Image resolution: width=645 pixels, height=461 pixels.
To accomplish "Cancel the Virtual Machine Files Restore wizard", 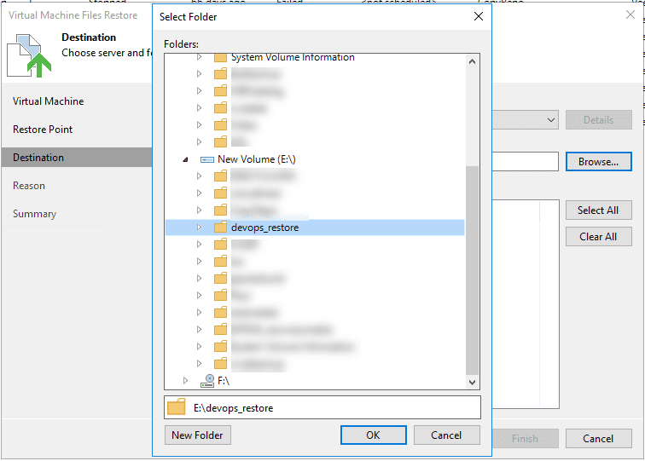I will click(x=599, y=438).
